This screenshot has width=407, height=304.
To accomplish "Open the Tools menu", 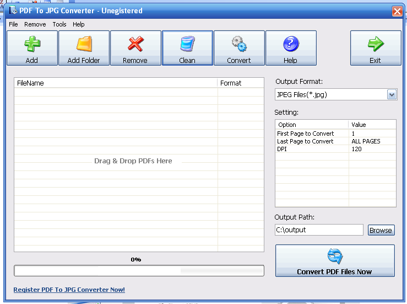I will click(59, 24).
